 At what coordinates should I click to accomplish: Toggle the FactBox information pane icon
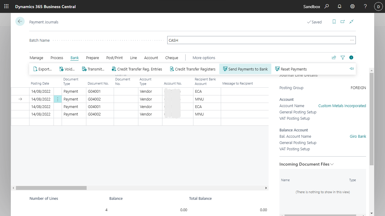(x=351, y=58)
